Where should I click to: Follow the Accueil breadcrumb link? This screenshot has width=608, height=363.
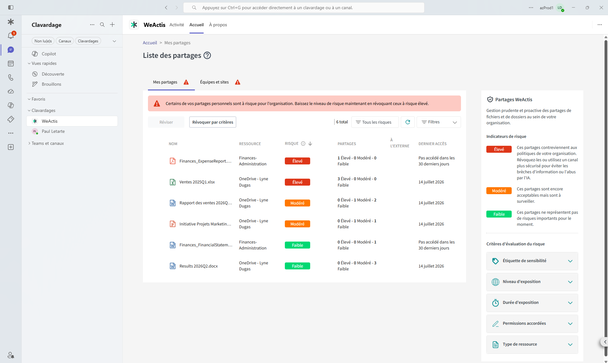pos(150,43)
